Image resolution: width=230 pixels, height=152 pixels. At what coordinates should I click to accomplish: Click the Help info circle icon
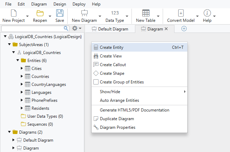pyautogui.click(x=207, y=13)
